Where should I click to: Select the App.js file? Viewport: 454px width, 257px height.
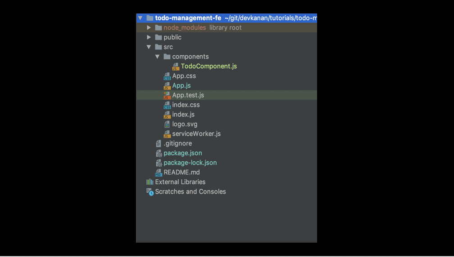tap(182, 86)
